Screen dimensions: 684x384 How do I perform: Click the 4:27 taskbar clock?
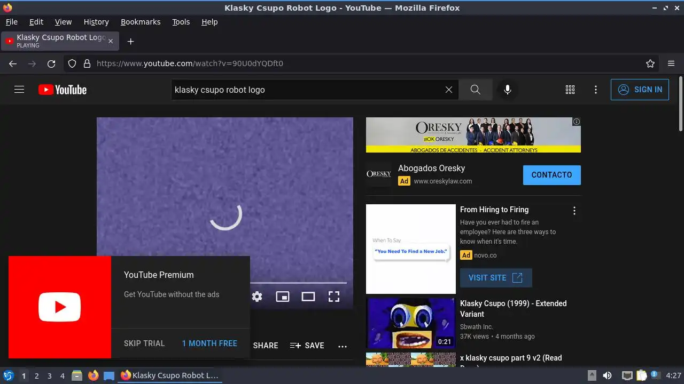click(x=673, y=375)
